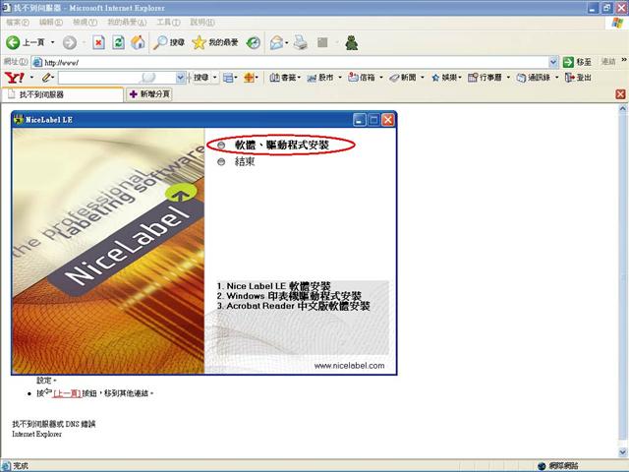
Task: Expand the Mail icon dropdown arrow
Action: click(x=287, y=42)
